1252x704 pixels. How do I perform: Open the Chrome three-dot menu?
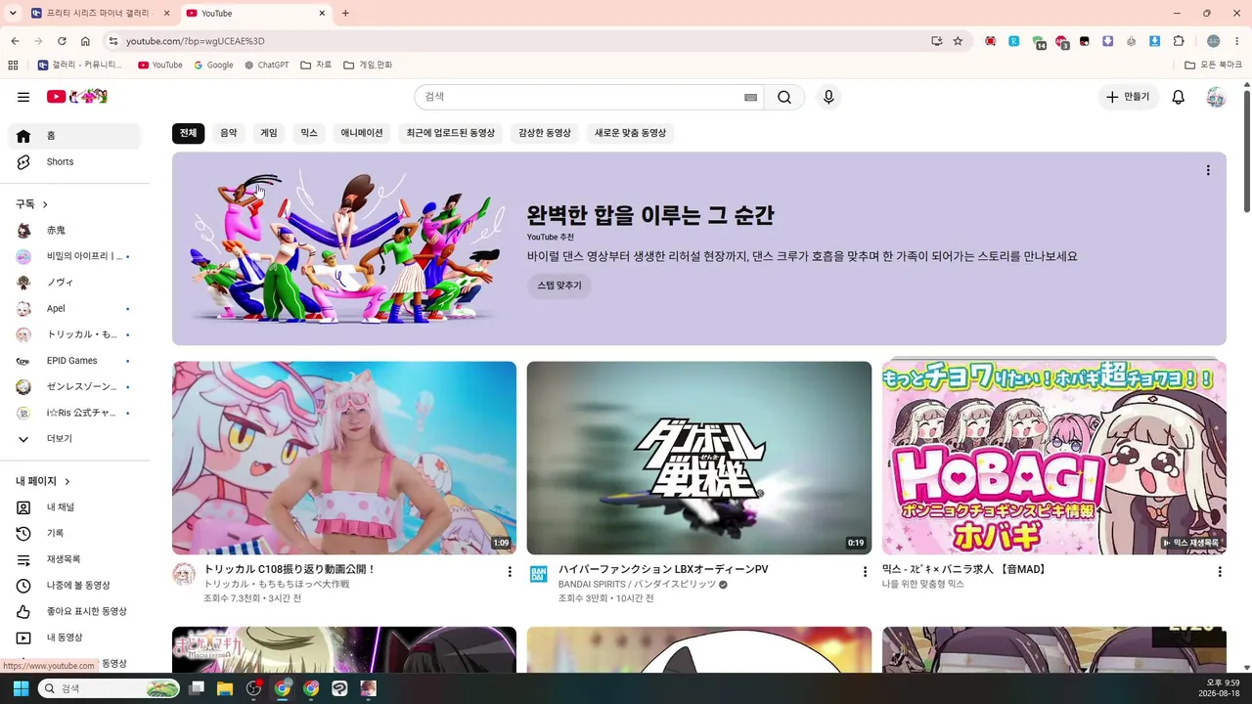click(x=1238, y=41)
